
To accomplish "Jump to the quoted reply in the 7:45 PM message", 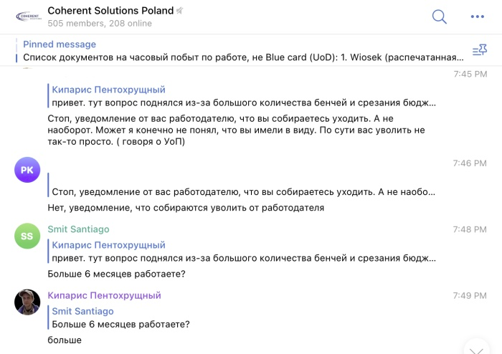I will 244,96.
